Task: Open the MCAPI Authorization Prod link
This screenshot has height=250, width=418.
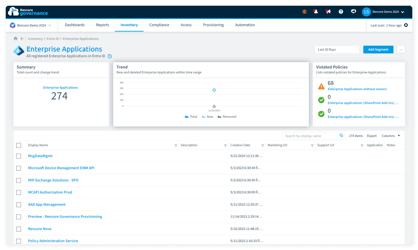Action: (x=50, y=193)
